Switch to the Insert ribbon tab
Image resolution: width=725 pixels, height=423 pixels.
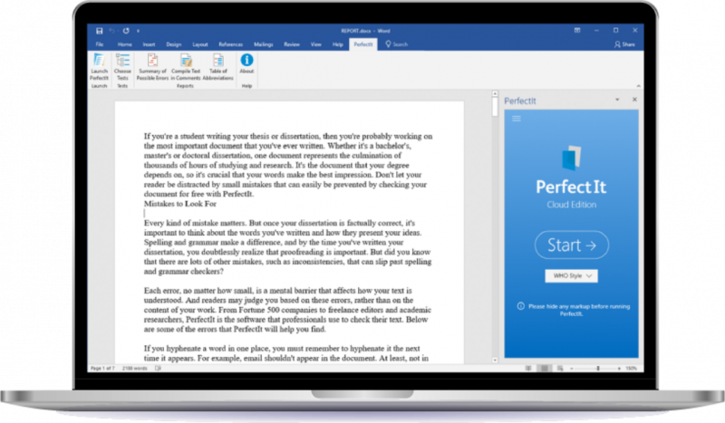click(149, 43)
